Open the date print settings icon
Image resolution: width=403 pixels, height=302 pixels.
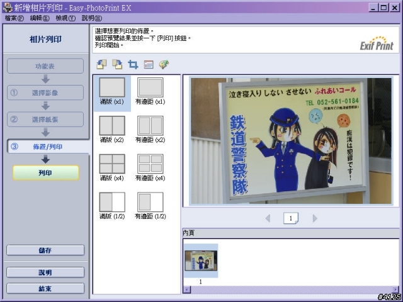click(x=149, y=64)
